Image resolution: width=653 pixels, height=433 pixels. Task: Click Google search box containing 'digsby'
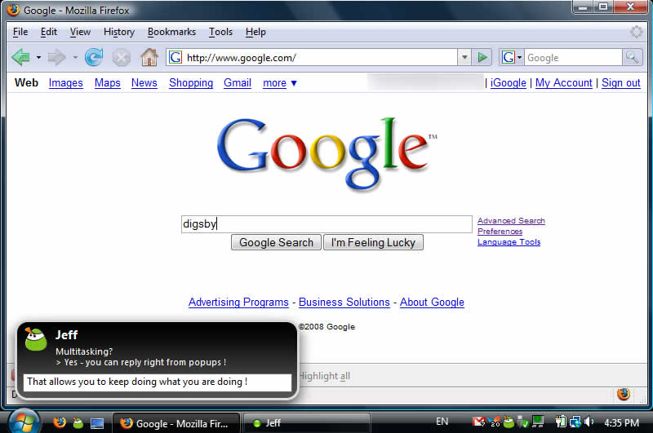point(326,224)
